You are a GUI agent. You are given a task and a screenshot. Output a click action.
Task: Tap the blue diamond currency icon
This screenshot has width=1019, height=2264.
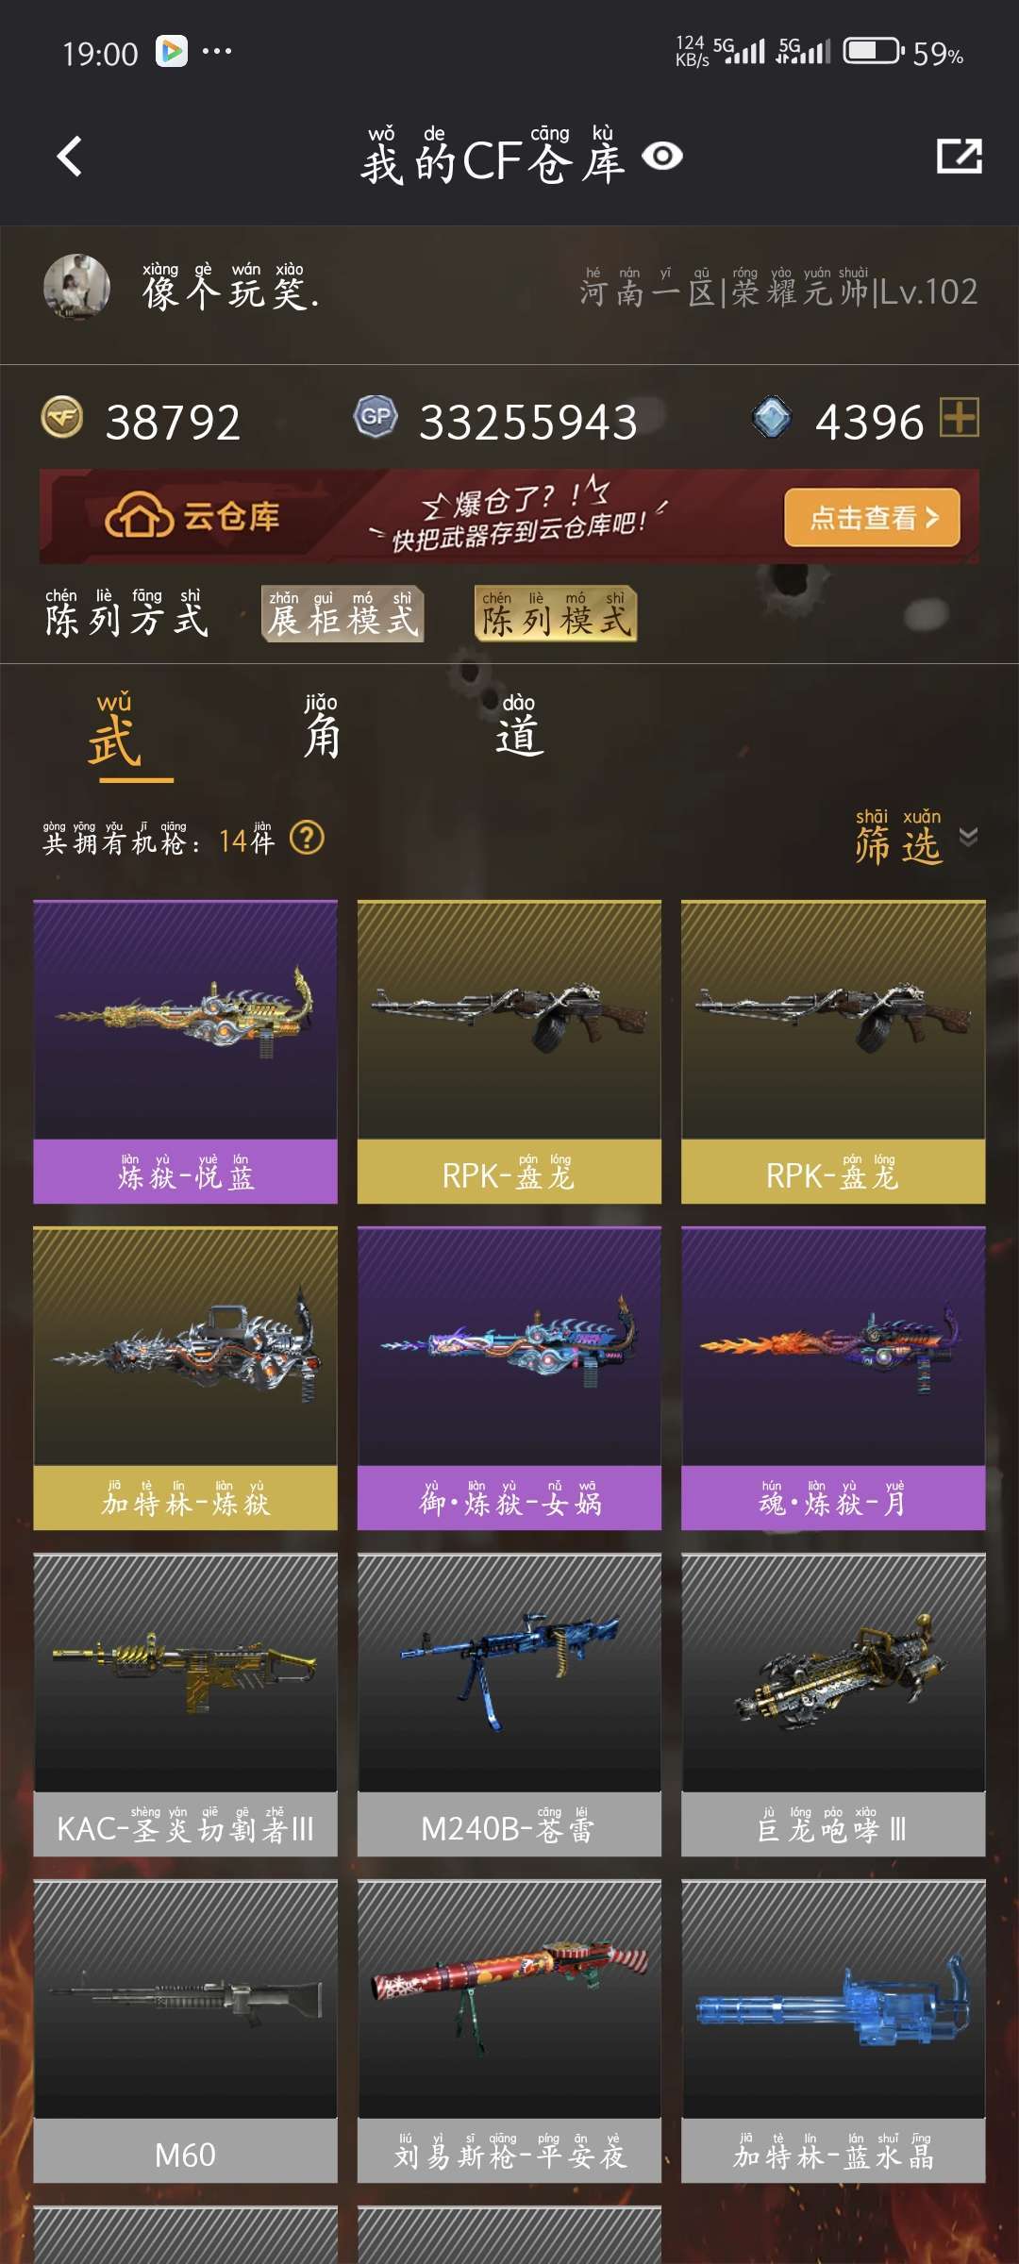click(x=772, y=417)
